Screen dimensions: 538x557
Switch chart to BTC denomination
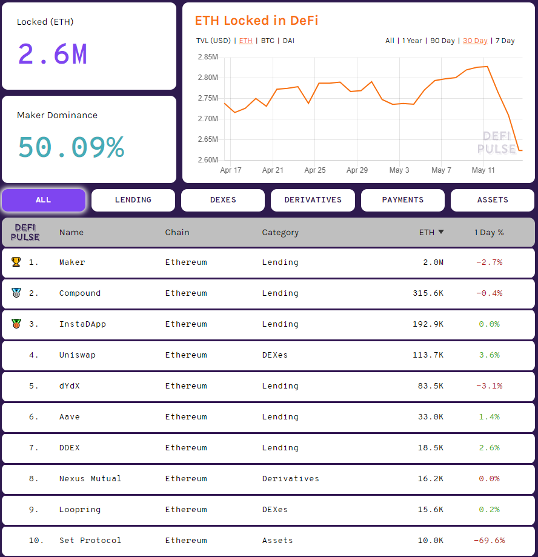pos(268,41)
